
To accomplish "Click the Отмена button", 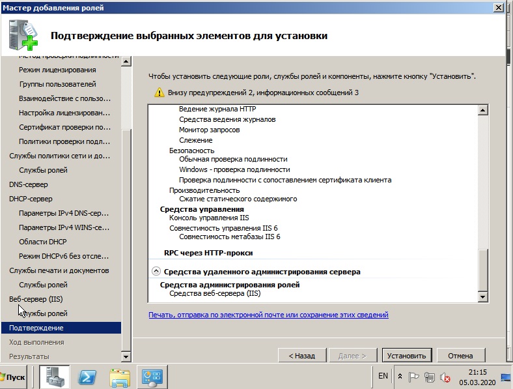I will [460, 356].
